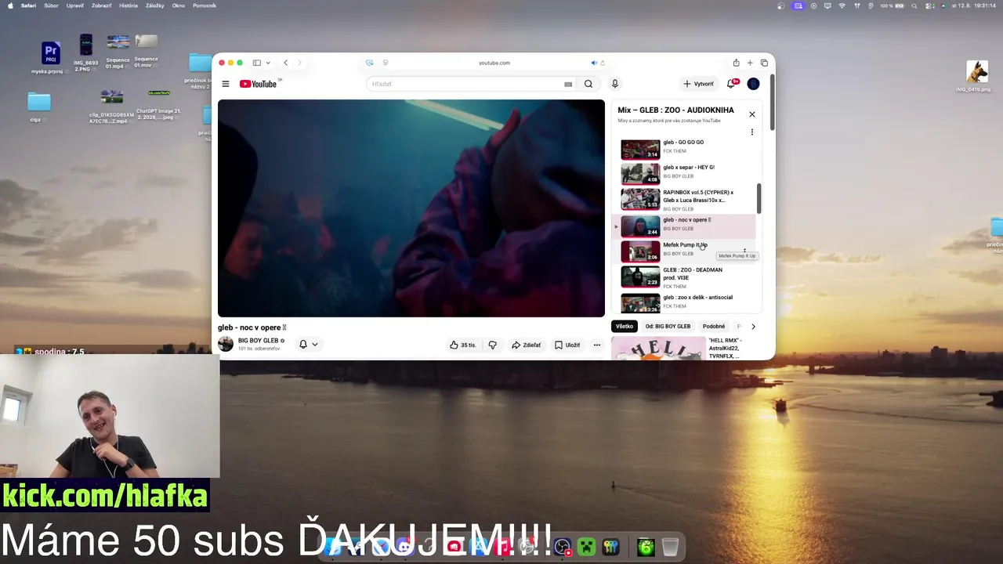Image resolution: width=1003 pixels, height=564 pixels.
Task: Open the Zobraziť menu
Action: (x=101, y=5)
